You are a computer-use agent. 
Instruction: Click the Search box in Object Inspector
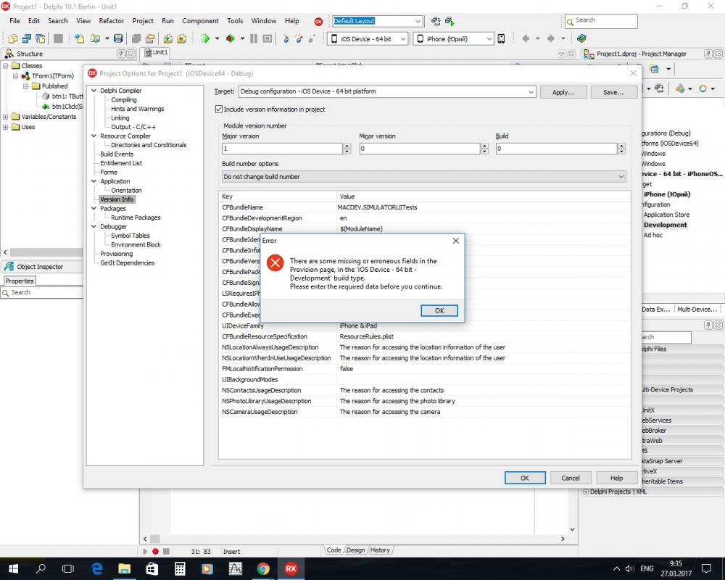click(42, 292)
